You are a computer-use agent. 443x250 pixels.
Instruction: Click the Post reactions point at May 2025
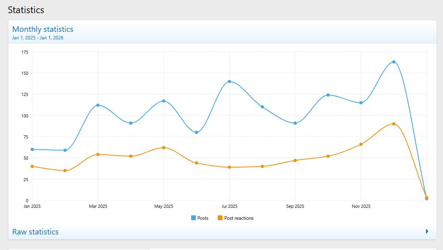164,148
